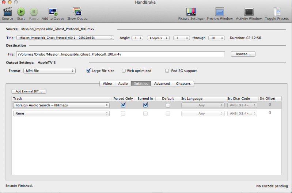This screenshot has height=193, width=292.
Task: Click the Pause toolbar icon
Action: coord(34,12)
